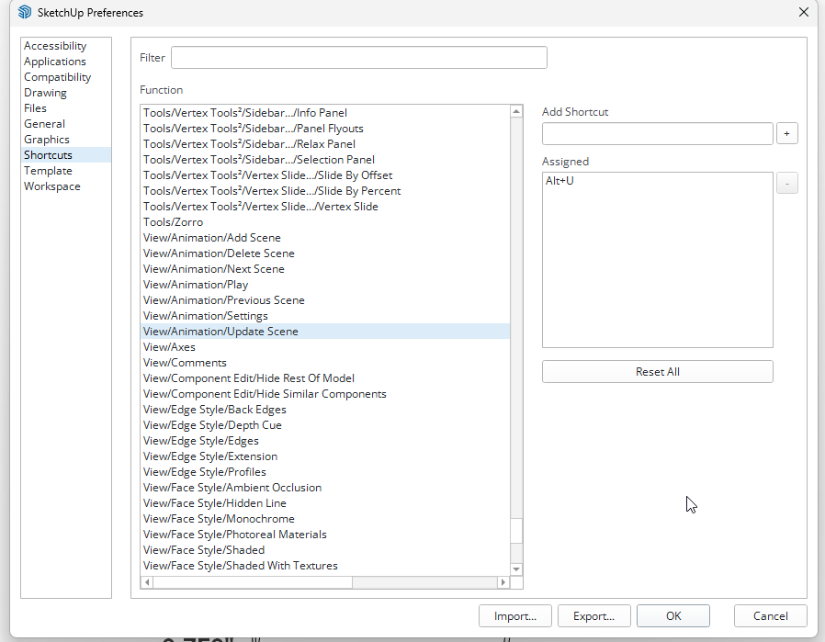Remove assigned shortcut with minus button
The image size is (825, 642).
pos(786,183)
